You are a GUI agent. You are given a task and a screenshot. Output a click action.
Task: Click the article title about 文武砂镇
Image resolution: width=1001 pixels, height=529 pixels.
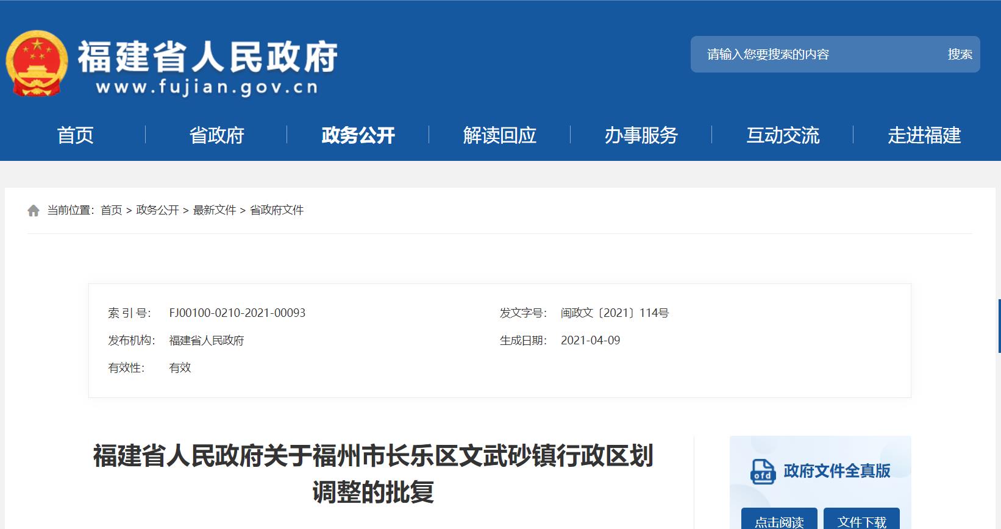pyautogui.click(x=373, y=474)
